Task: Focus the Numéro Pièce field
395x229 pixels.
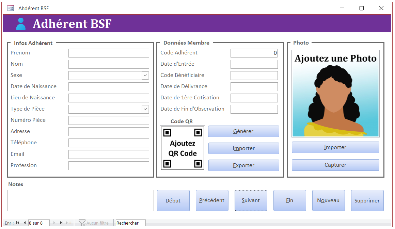Action: 109,120
